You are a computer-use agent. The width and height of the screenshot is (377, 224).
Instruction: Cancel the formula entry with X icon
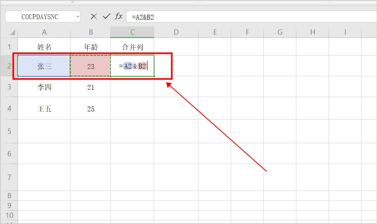pos(94,16)
